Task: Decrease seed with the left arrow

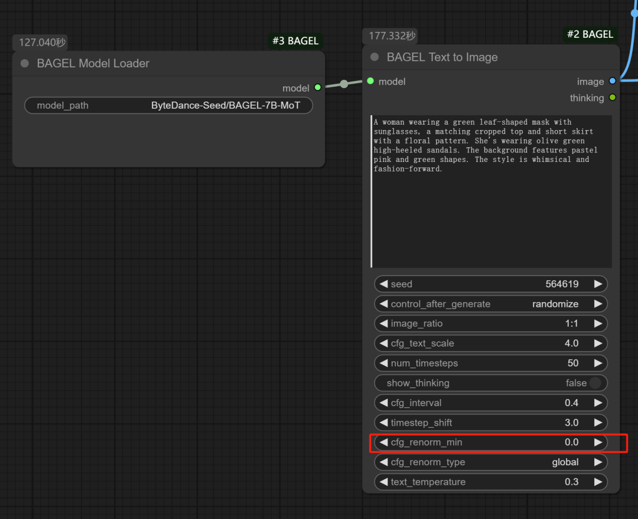Action: point(383,284)
